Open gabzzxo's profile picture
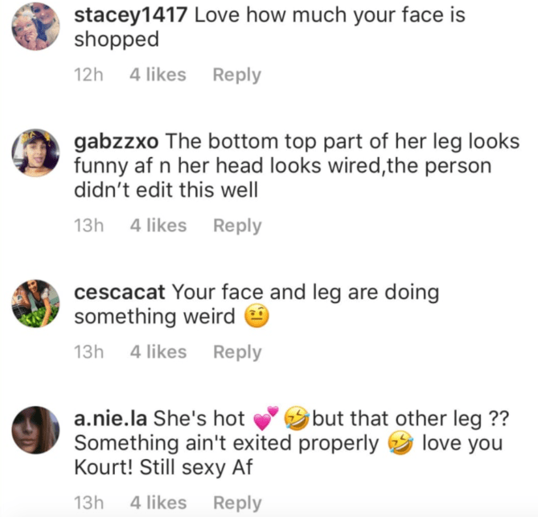This screenshot has height=517, width=538. 36,153
